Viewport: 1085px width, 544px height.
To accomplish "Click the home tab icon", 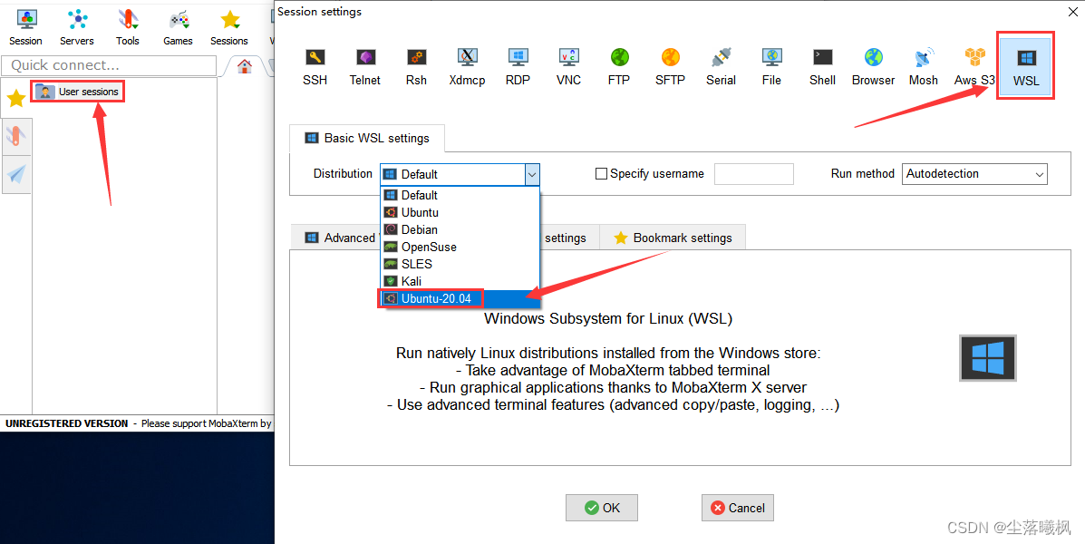I will [244, 66].
